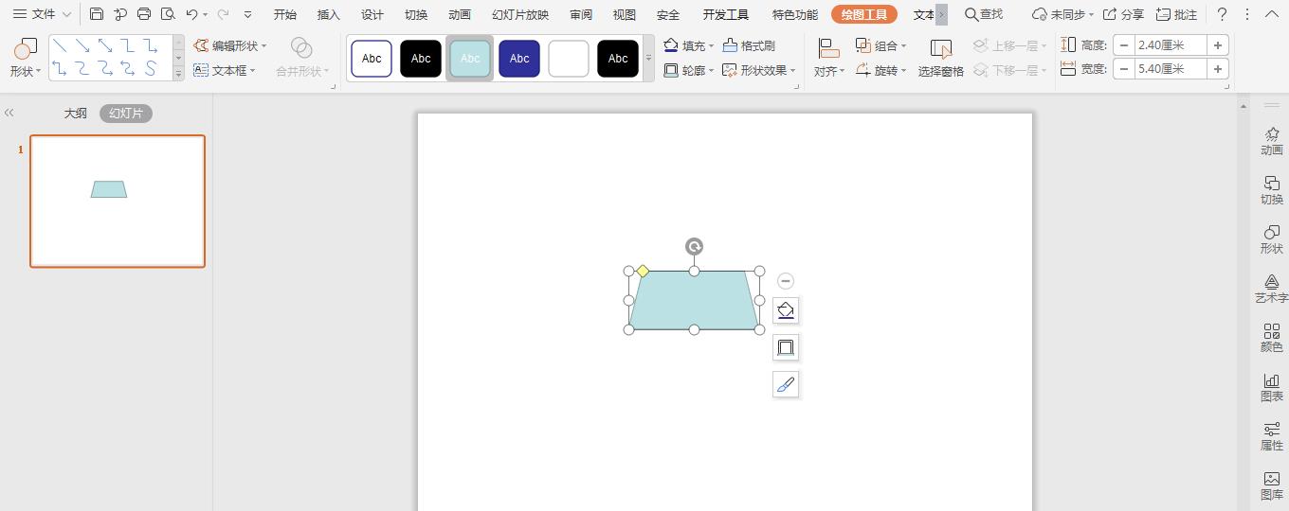The image size is (1289, 511).
Task: Click the 查找 search button
Action: tap(983, 14)
